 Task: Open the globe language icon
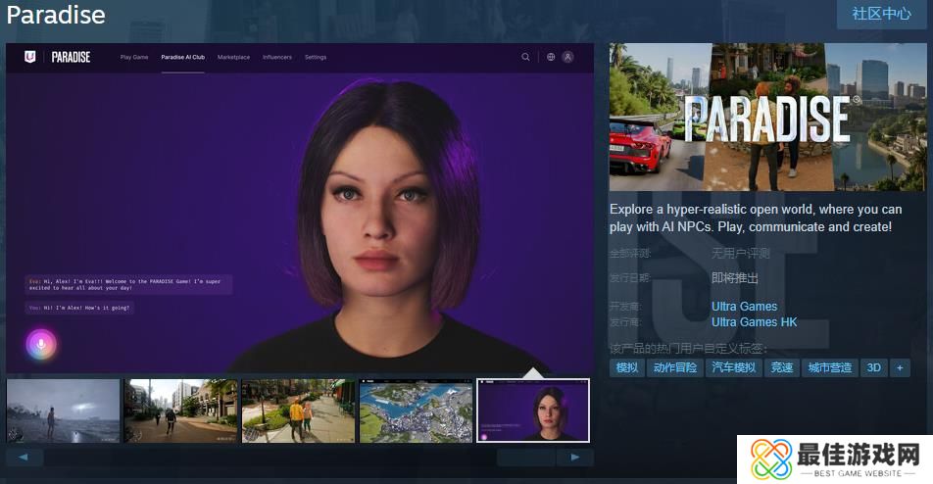point(551,57)
